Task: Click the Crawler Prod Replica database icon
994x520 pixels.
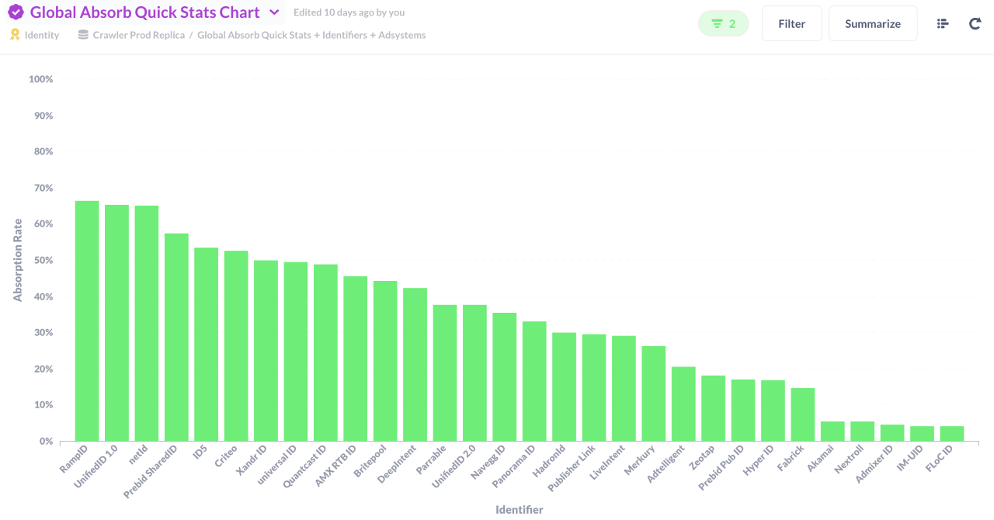Action: coord(83,35)
